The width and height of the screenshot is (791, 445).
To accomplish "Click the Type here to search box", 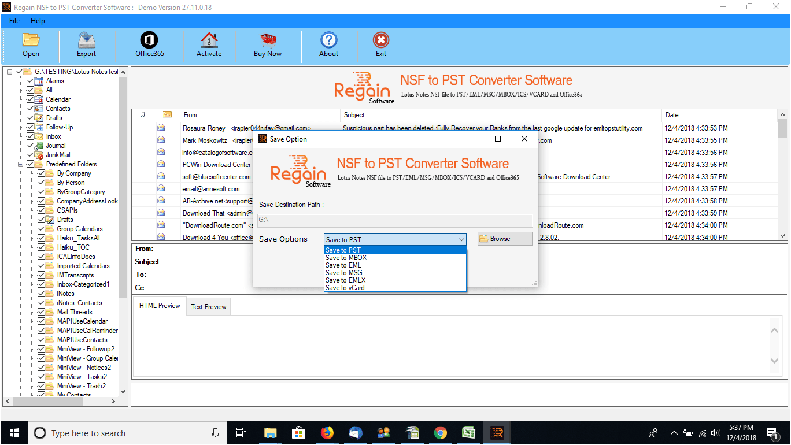I will pos(127,433).
